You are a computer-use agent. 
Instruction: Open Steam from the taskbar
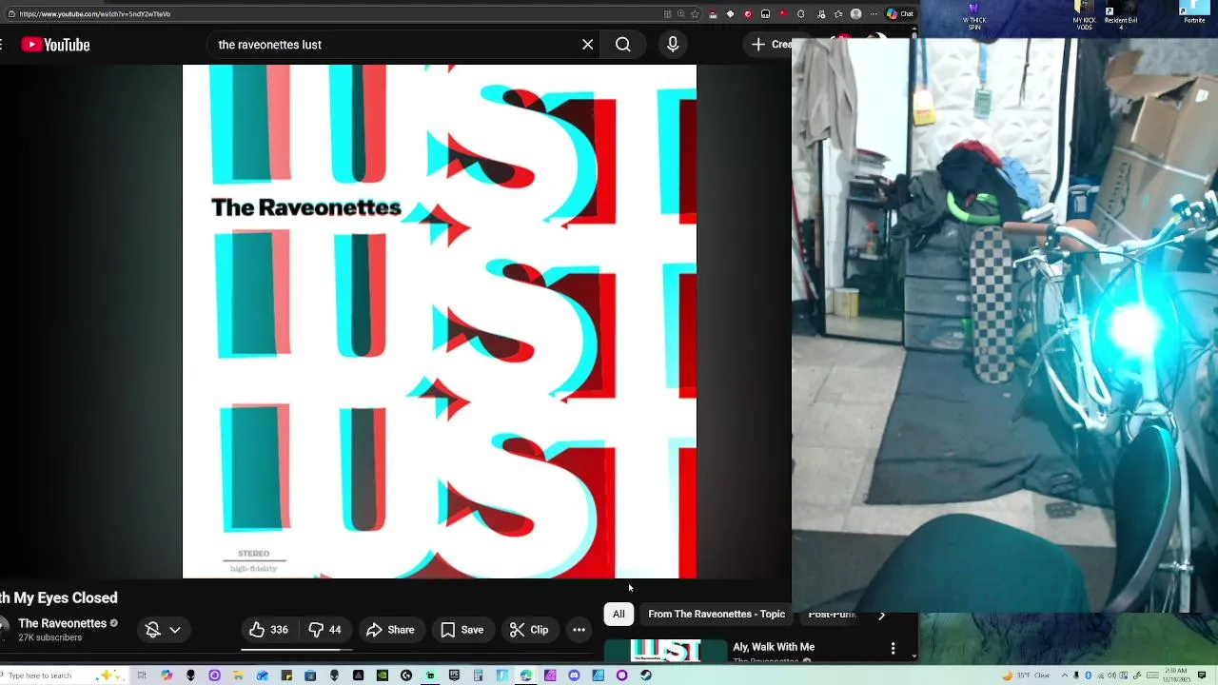[x=646, y=675]
